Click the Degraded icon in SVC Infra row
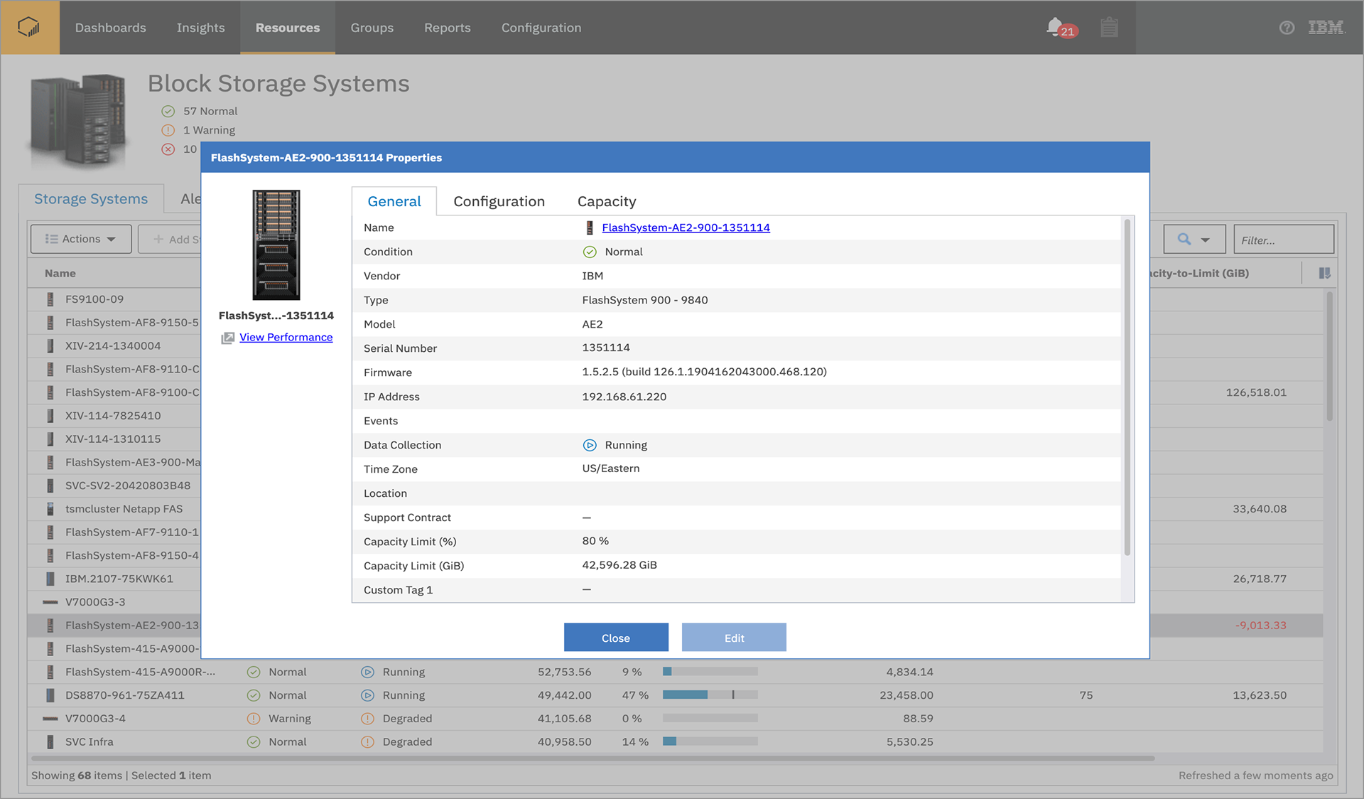 click(x=367, y=742)
